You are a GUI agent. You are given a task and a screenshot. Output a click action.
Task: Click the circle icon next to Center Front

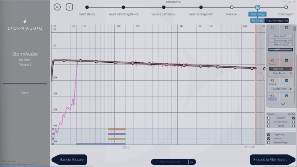click(x=290, y=89)
